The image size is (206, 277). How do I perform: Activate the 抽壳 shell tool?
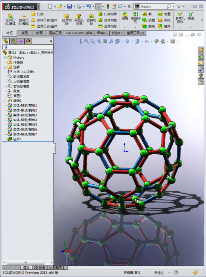149,26
